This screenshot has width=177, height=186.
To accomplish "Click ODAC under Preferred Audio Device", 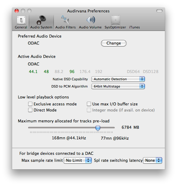I will [x=34, y=43].
